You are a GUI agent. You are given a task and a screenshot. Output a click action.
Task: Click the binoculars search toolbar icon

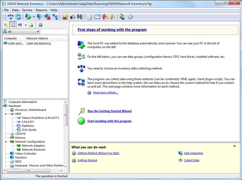[x=80, y=17]
